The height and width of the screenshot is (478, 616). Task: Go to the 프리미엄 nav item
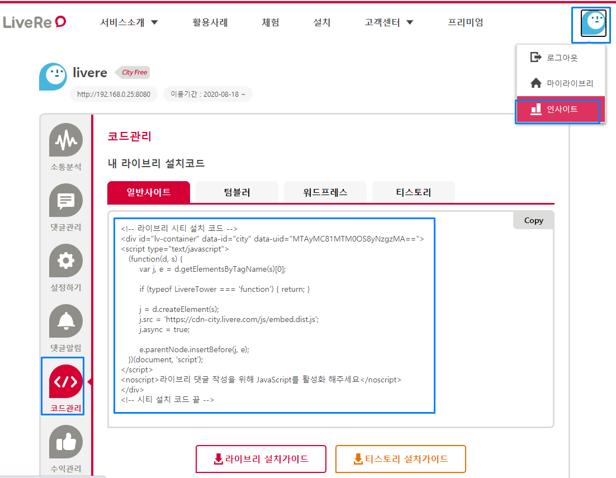pos(466,22)
